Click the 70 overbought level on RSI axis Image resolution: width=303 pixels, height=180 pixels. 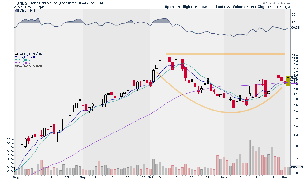pyautogui.click(x=293, y=23)
